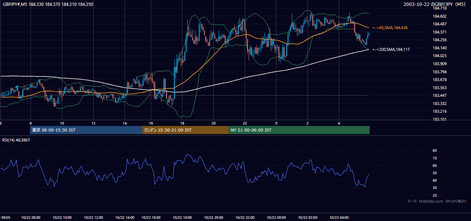Click RSI scale level 20

coord(435,196)
